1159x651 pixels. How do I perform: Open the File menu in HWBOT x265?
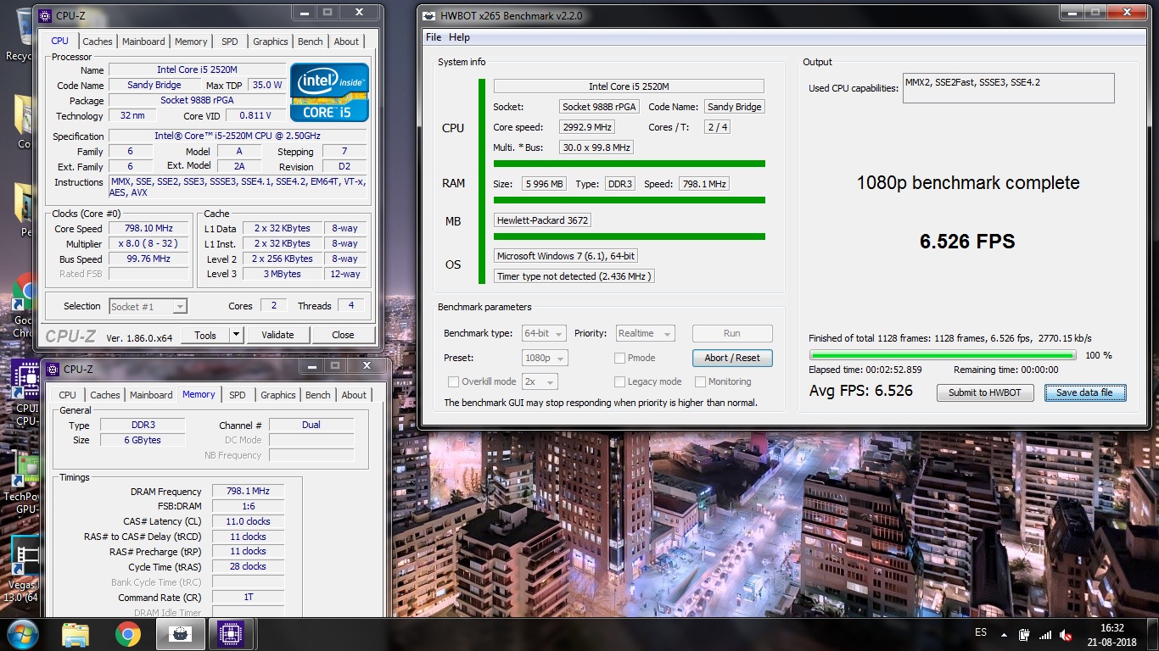(x=434, y=37)
